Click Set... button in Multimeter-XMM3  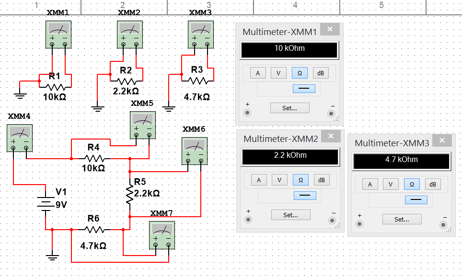click(x=402, y=219)
